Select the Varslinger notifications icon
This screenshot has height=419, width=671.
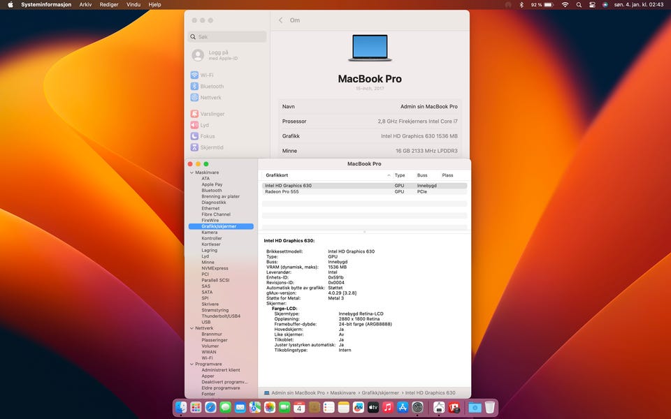point(194,114)
